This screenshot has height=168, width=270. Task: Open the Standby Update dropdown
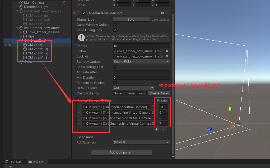pyautogui.click(x=141, y=61)
